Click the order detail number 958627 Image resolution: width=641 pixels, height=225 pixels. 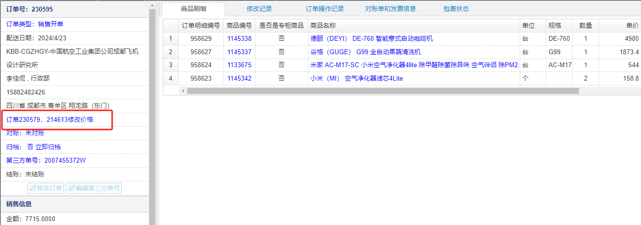click(201, 52)
